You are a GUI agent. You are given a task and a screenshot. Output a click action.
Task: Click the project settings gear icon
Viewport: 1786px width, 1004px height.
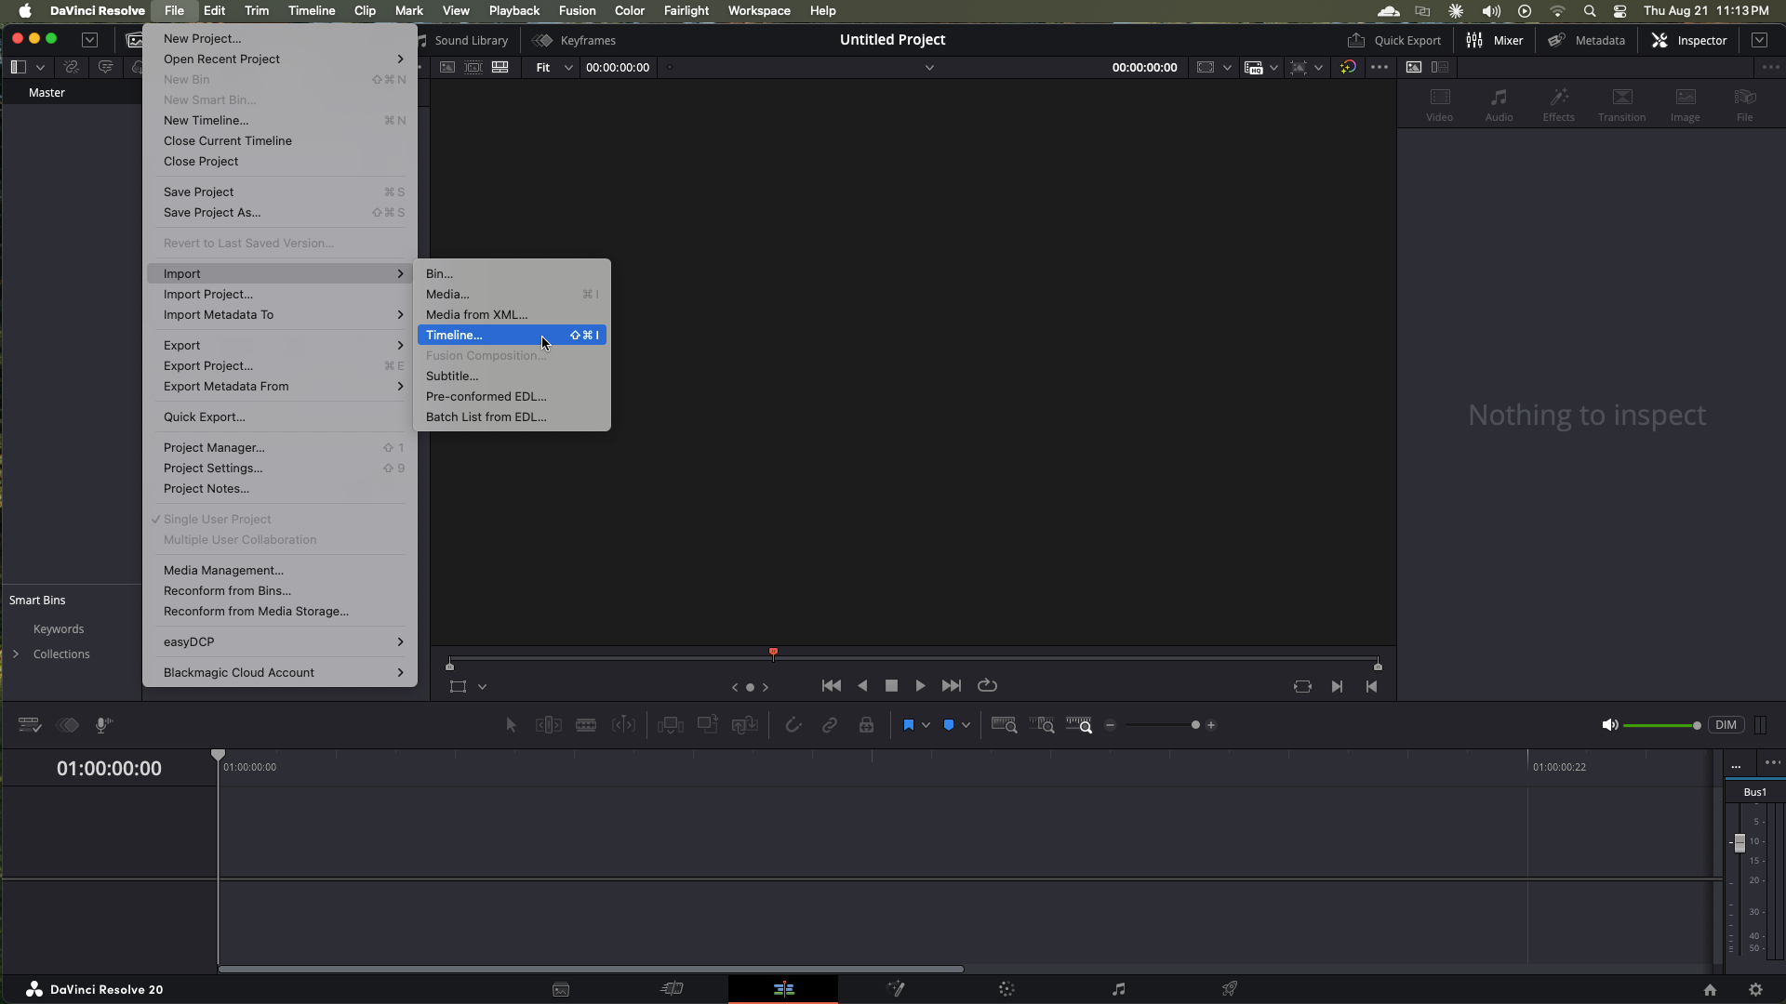pyautogui.click(x=1755, y=990)
